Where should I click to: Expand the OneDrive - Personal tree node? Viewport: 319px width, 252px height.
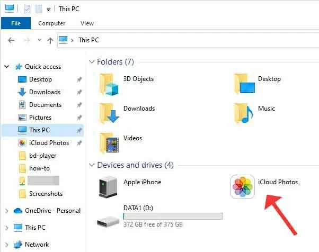pos(6,211)
